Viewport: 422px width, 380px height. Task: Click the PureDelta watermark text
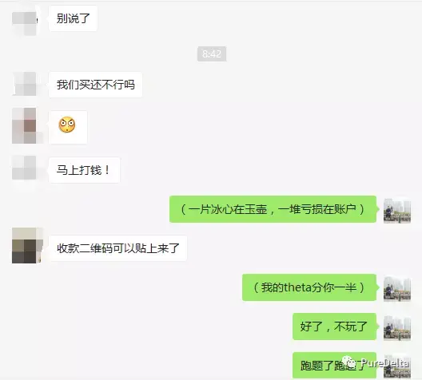point(385,363)
